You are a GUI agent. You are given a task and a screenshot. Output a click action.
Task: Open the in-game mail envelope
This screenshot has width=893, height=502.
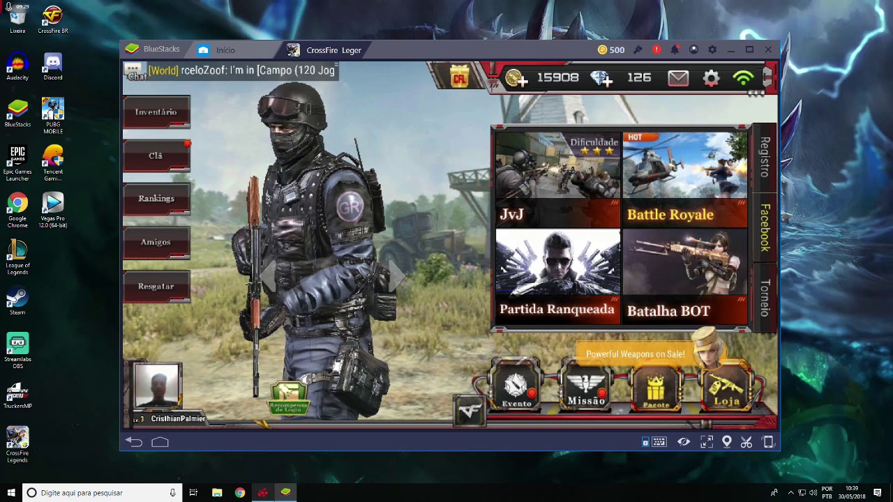point(678,78)
